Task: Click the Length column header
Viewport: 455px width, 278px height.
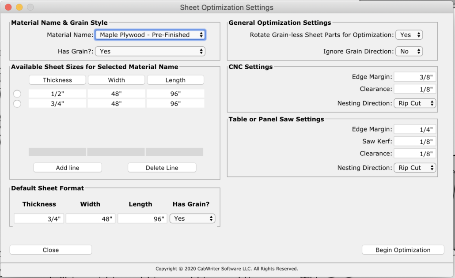Action: pyautogui.click(x=175, y=80)
